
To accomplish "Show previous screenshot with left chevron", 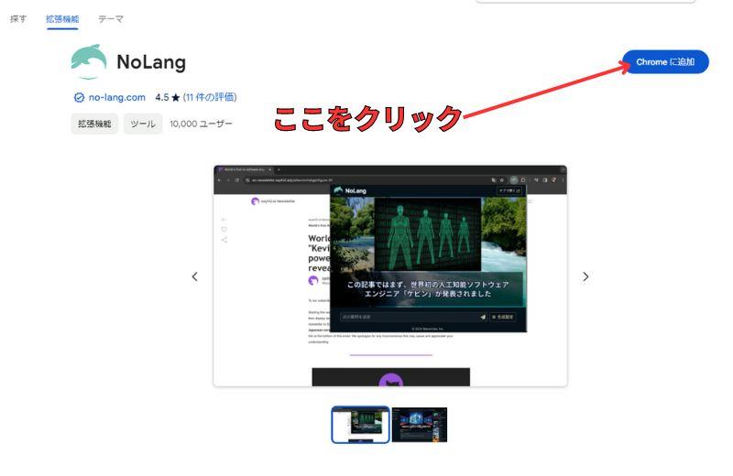I will [x=195, y=276].
